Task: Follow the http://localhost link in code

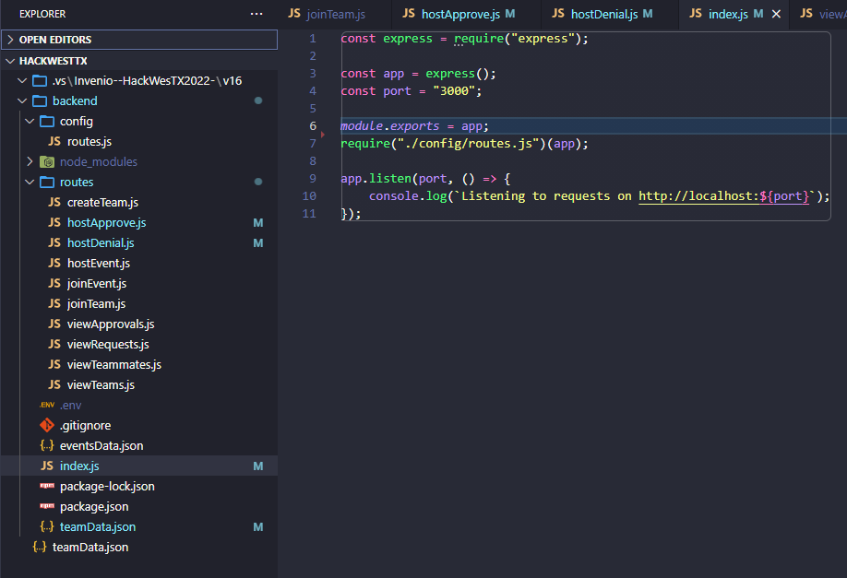Action: point(724,196)
